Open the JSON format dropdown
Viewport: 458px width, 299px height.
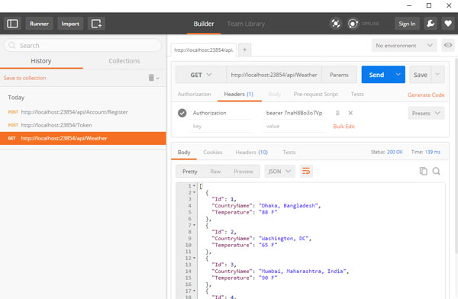(x=279, y=172)
